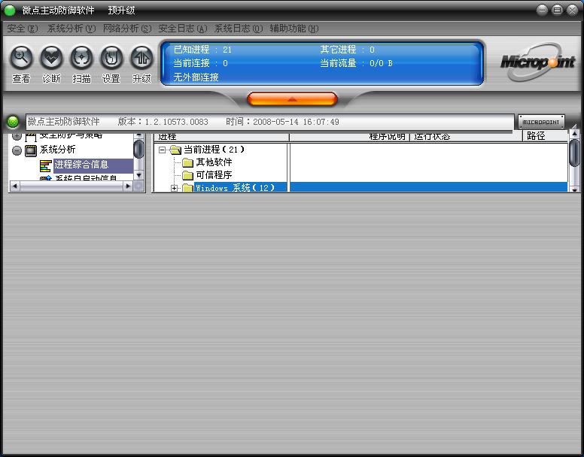Click the Micropoint logo
The width and height of the screenshot is (584, 457).
(538, 62)
